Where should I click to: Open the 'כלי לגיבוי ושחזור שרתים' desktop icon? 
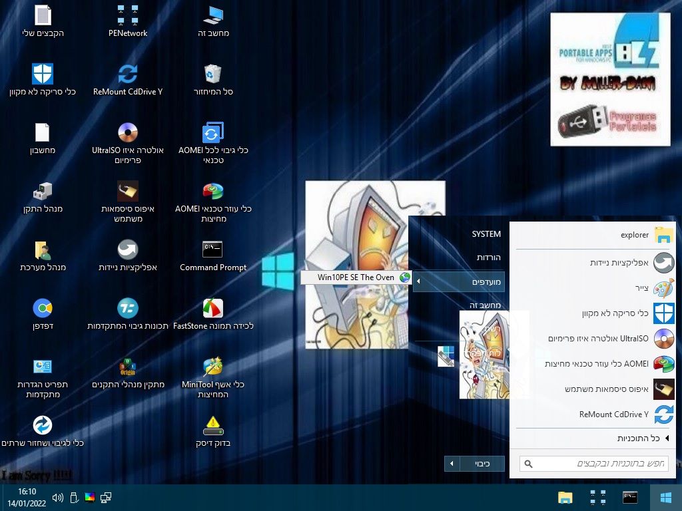point(43,432)
